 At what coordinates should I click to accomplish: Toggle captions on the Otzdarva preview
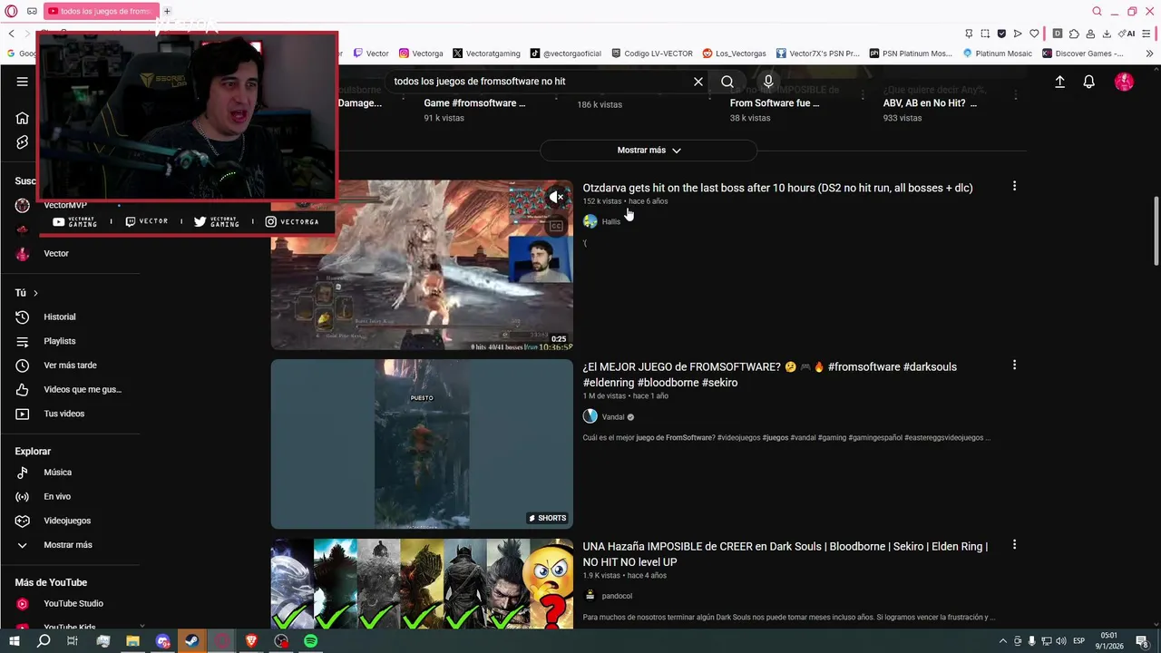click(x=556, y=226)
